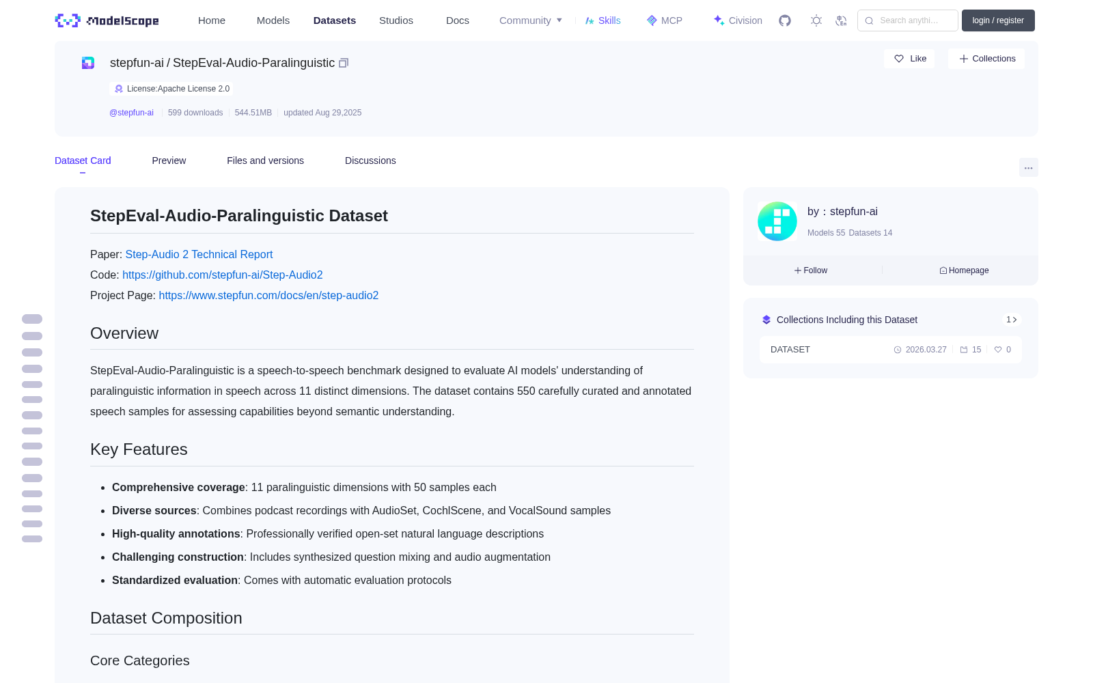The image size is (1093, 683).
Task: Open the ModelScope logo home link
Action: (107, 20)
